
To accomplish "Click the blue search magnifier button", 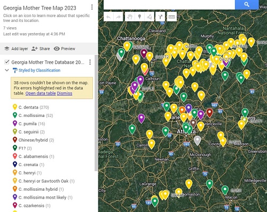I will pyautogui.click(x=247, y=4).
